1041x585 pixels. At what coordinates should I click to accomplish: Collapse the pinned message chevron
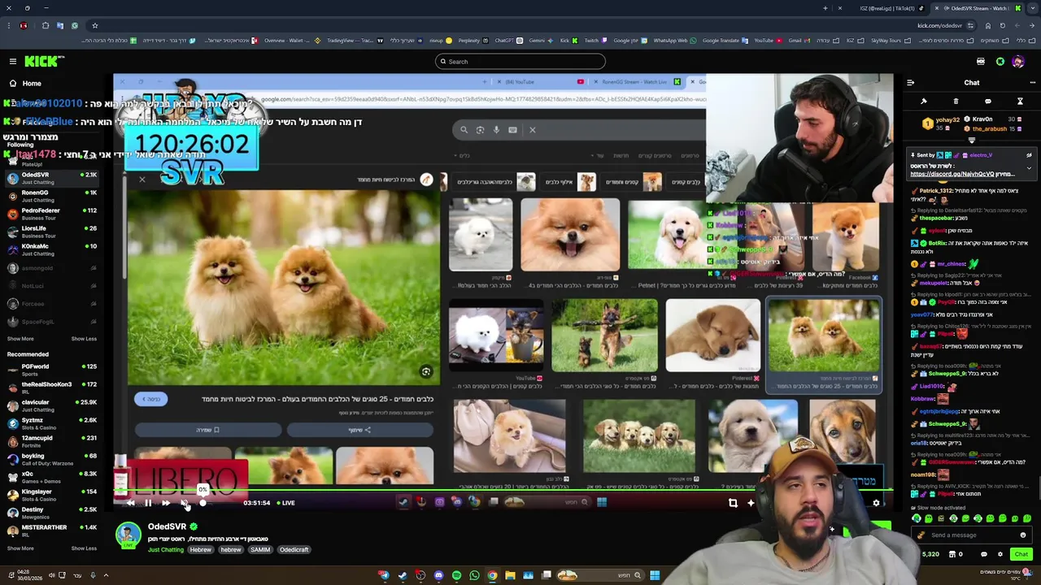[x=1029, y=168]
